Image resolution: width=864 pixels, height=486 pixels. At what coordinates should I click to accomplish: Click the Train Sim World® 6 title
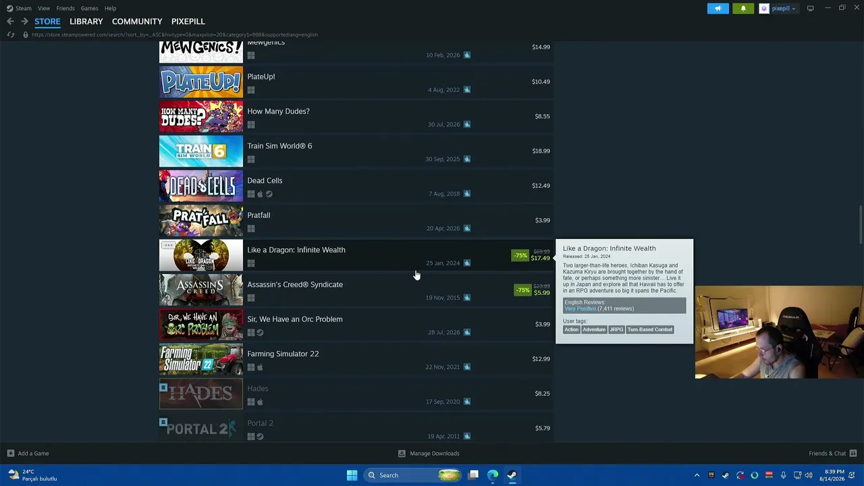279,146
